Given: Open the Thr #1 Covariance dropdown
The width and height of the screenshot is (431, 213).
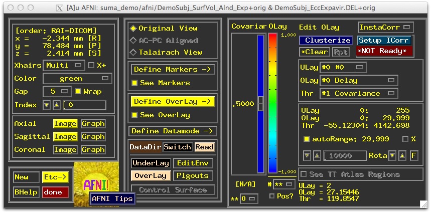Looking at the screenshot, I should point(359,94).
